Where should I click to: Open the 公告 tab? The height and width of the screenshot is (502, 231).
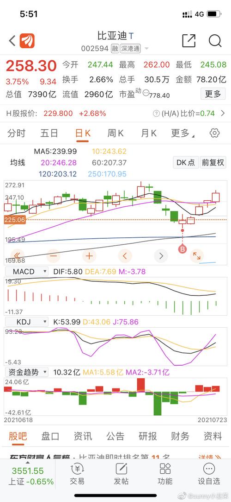[115, 436]
